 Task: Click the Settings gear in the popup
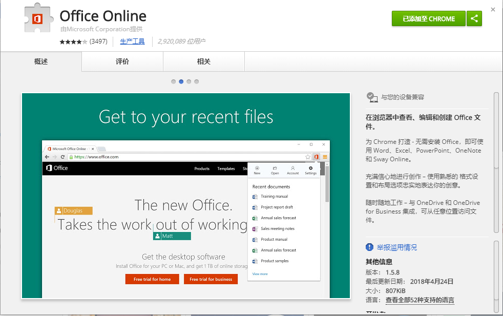pyautogui.click(x=310, y=170)
